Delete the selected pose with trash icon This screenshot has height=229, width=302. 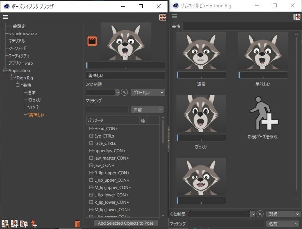(77, 224)
